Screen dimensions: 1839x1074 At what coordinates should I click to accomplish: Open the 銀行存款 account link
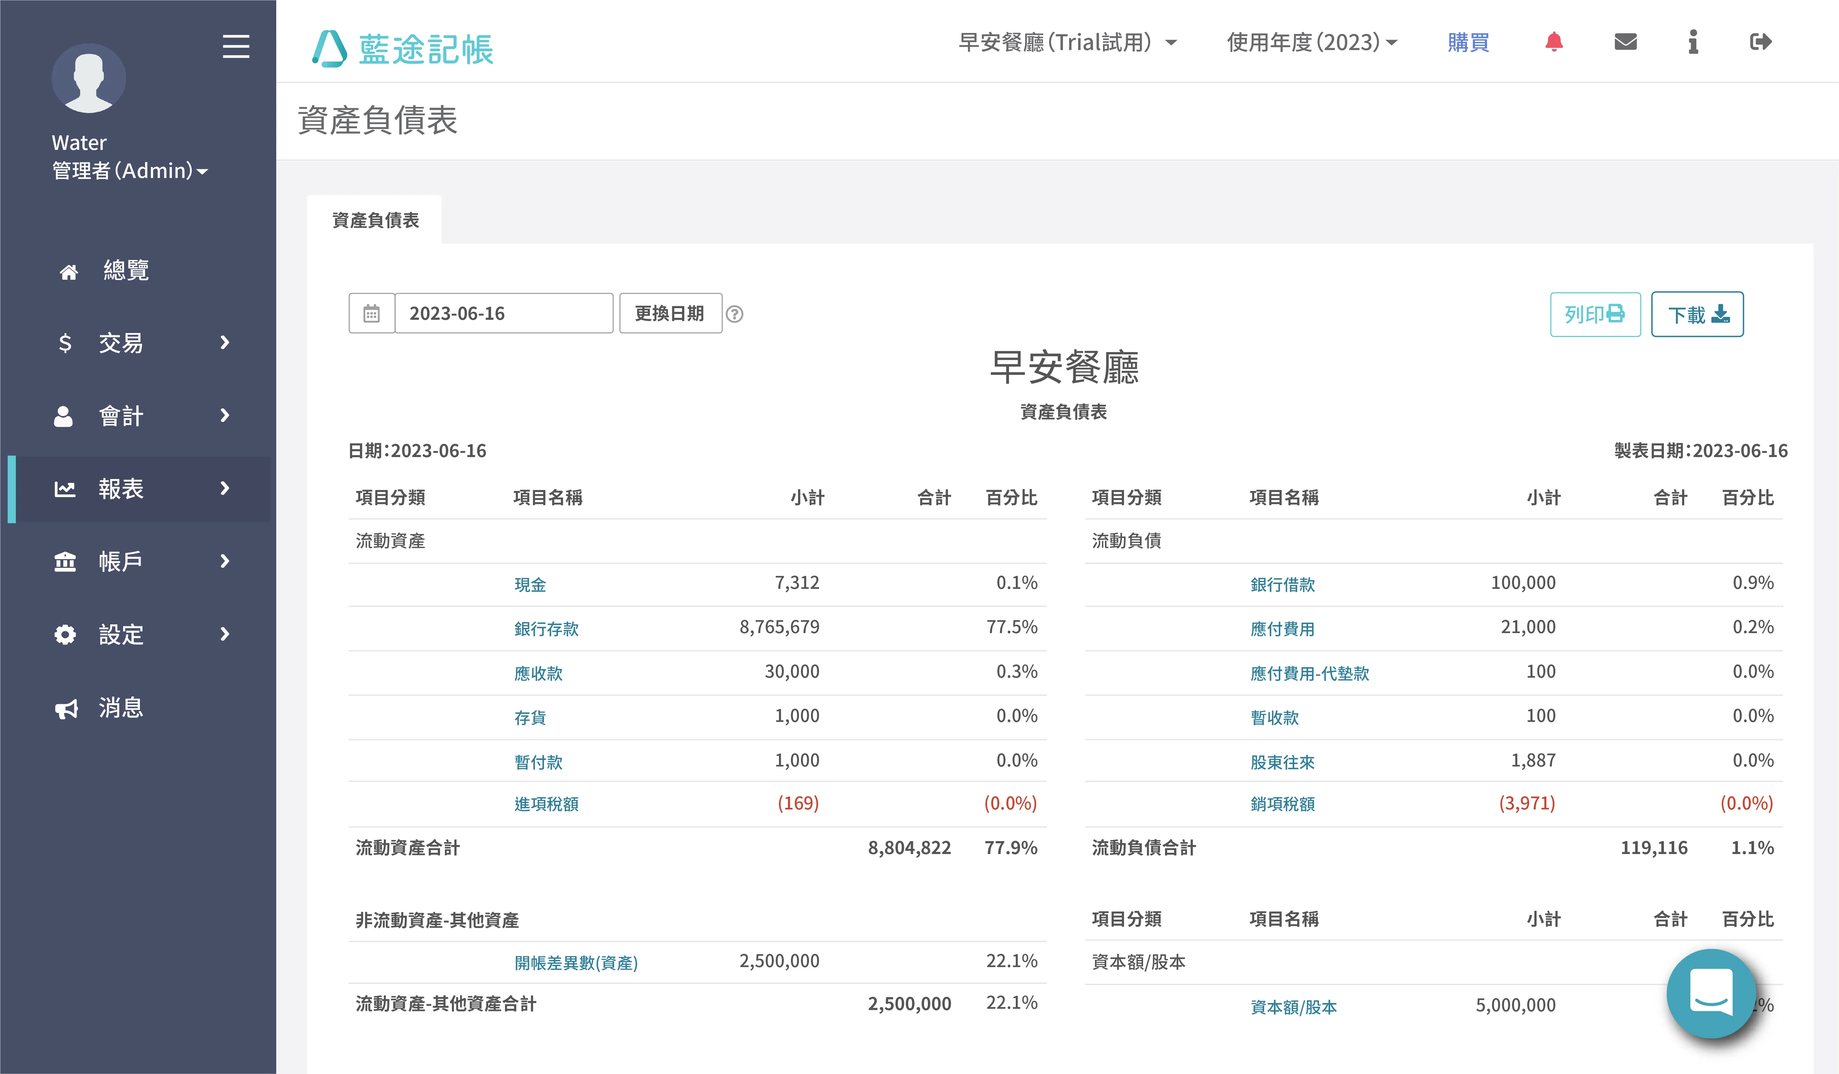coord(546,628)
